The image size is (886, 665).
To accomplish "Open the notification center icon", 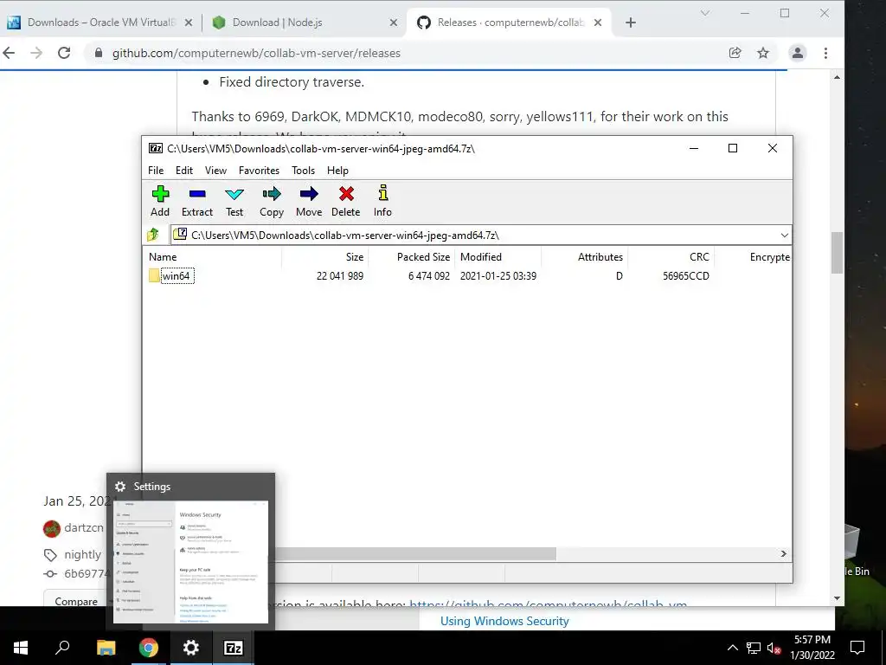I will coord(857,648).
